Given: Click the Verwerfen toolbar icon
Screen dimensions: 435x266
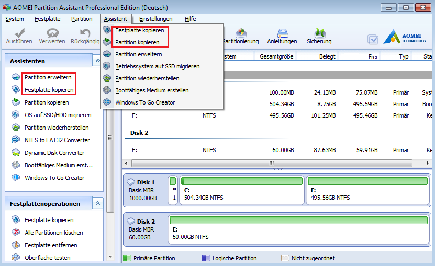Looking at the screenshot, I should pyautogui.click(x=52, y=33).
